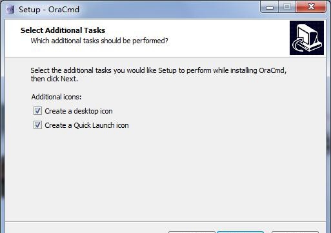Uncheck the Quick Launch icon checkbox
This screenshot has height=233, width=331.
coord(37,125)
